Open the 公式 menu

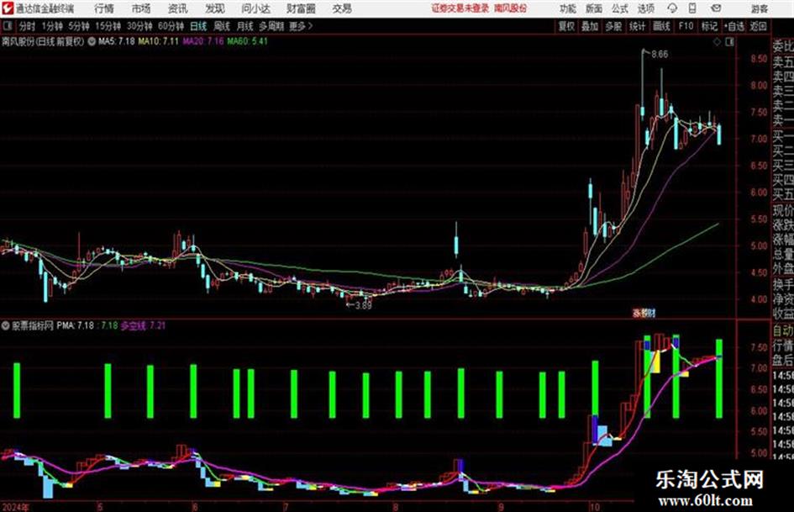(x=620, y=8)
